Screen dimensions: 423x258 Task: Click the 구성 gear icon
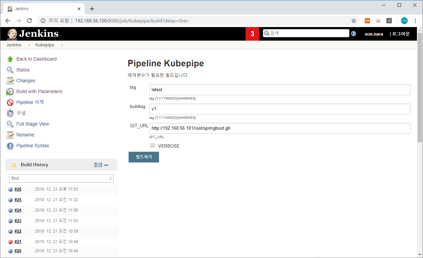pyautogui.click(x=10, y=113)
